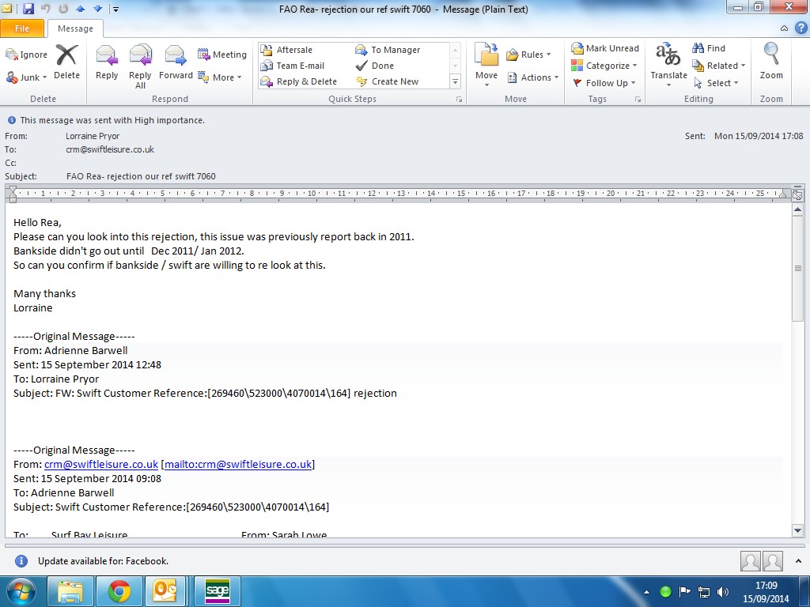
Task: Reply to Lorraine Pryor's message
Action: [x=107, y=62]
